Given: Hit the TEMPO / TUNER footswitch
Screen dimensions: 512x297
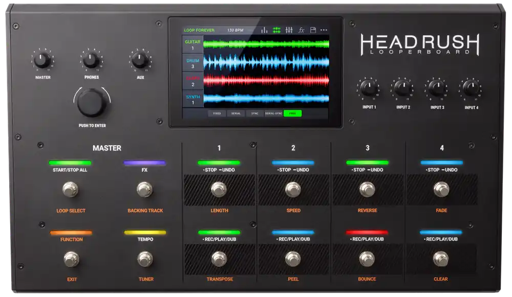Looking at the screenshot, I should point(145,259).
